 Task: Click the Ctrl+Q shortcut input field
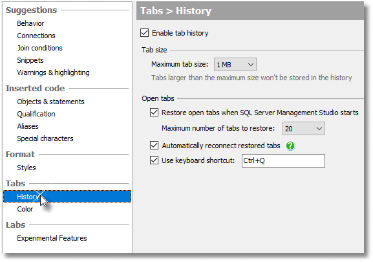point(283,161)
